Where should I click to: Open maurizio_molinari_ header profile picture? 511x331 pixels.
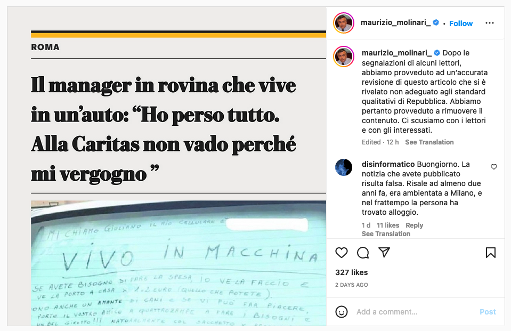pos(344,23)
